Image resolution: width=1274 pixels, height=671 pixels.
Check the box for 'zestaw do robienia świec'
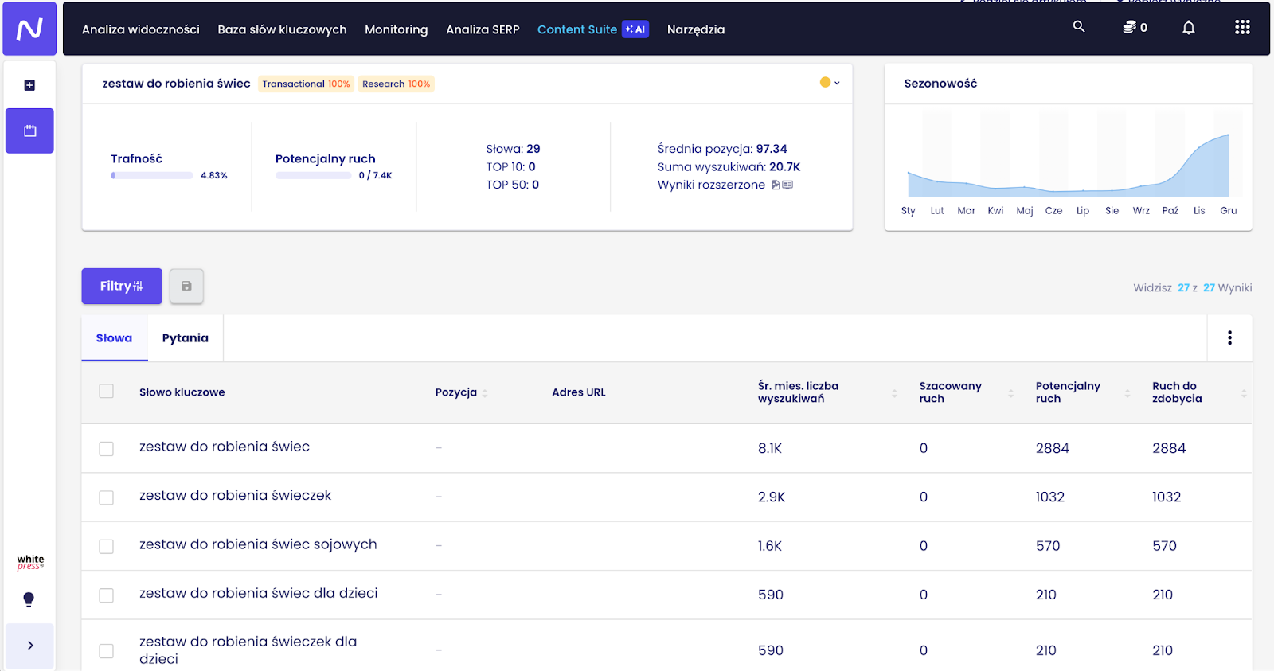(x=106, y=449)
